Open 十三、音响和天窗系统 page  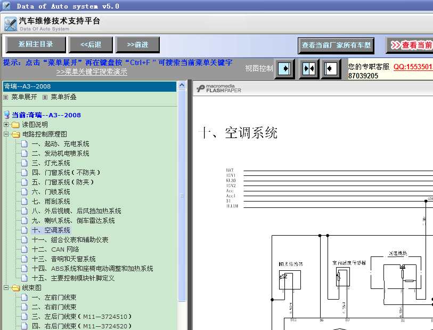[63, 259]
